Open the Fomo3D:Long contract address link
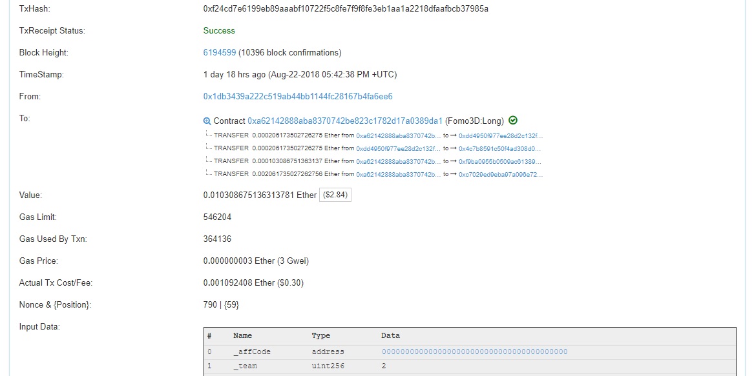This screenshot has height=376, width=754. pos(345,121)
